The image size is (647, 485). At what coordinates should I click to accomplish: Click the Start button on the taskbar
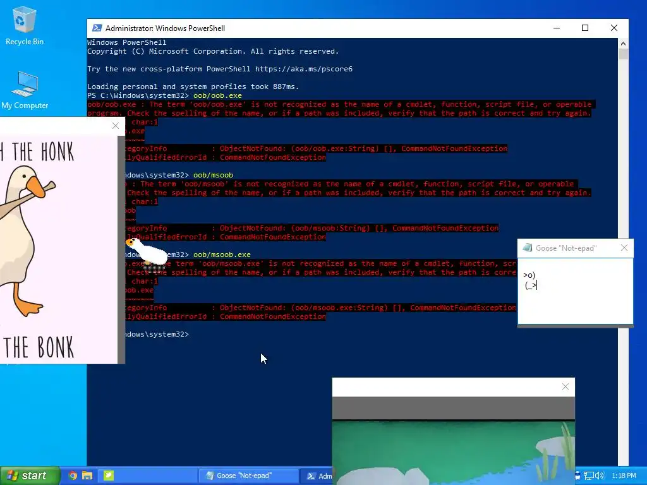pos(30,476)
